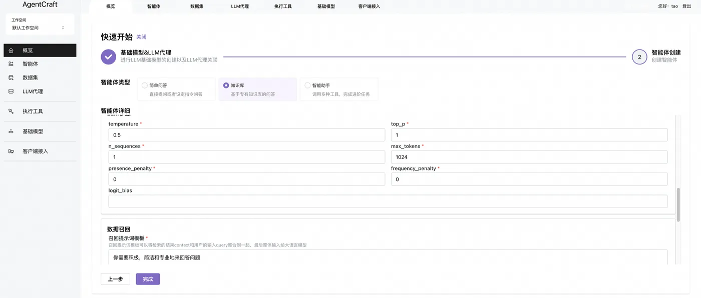Viewport: 701px width, 298px height.
Task: Click the completed step checkmark circle
Action: (109, 57)
